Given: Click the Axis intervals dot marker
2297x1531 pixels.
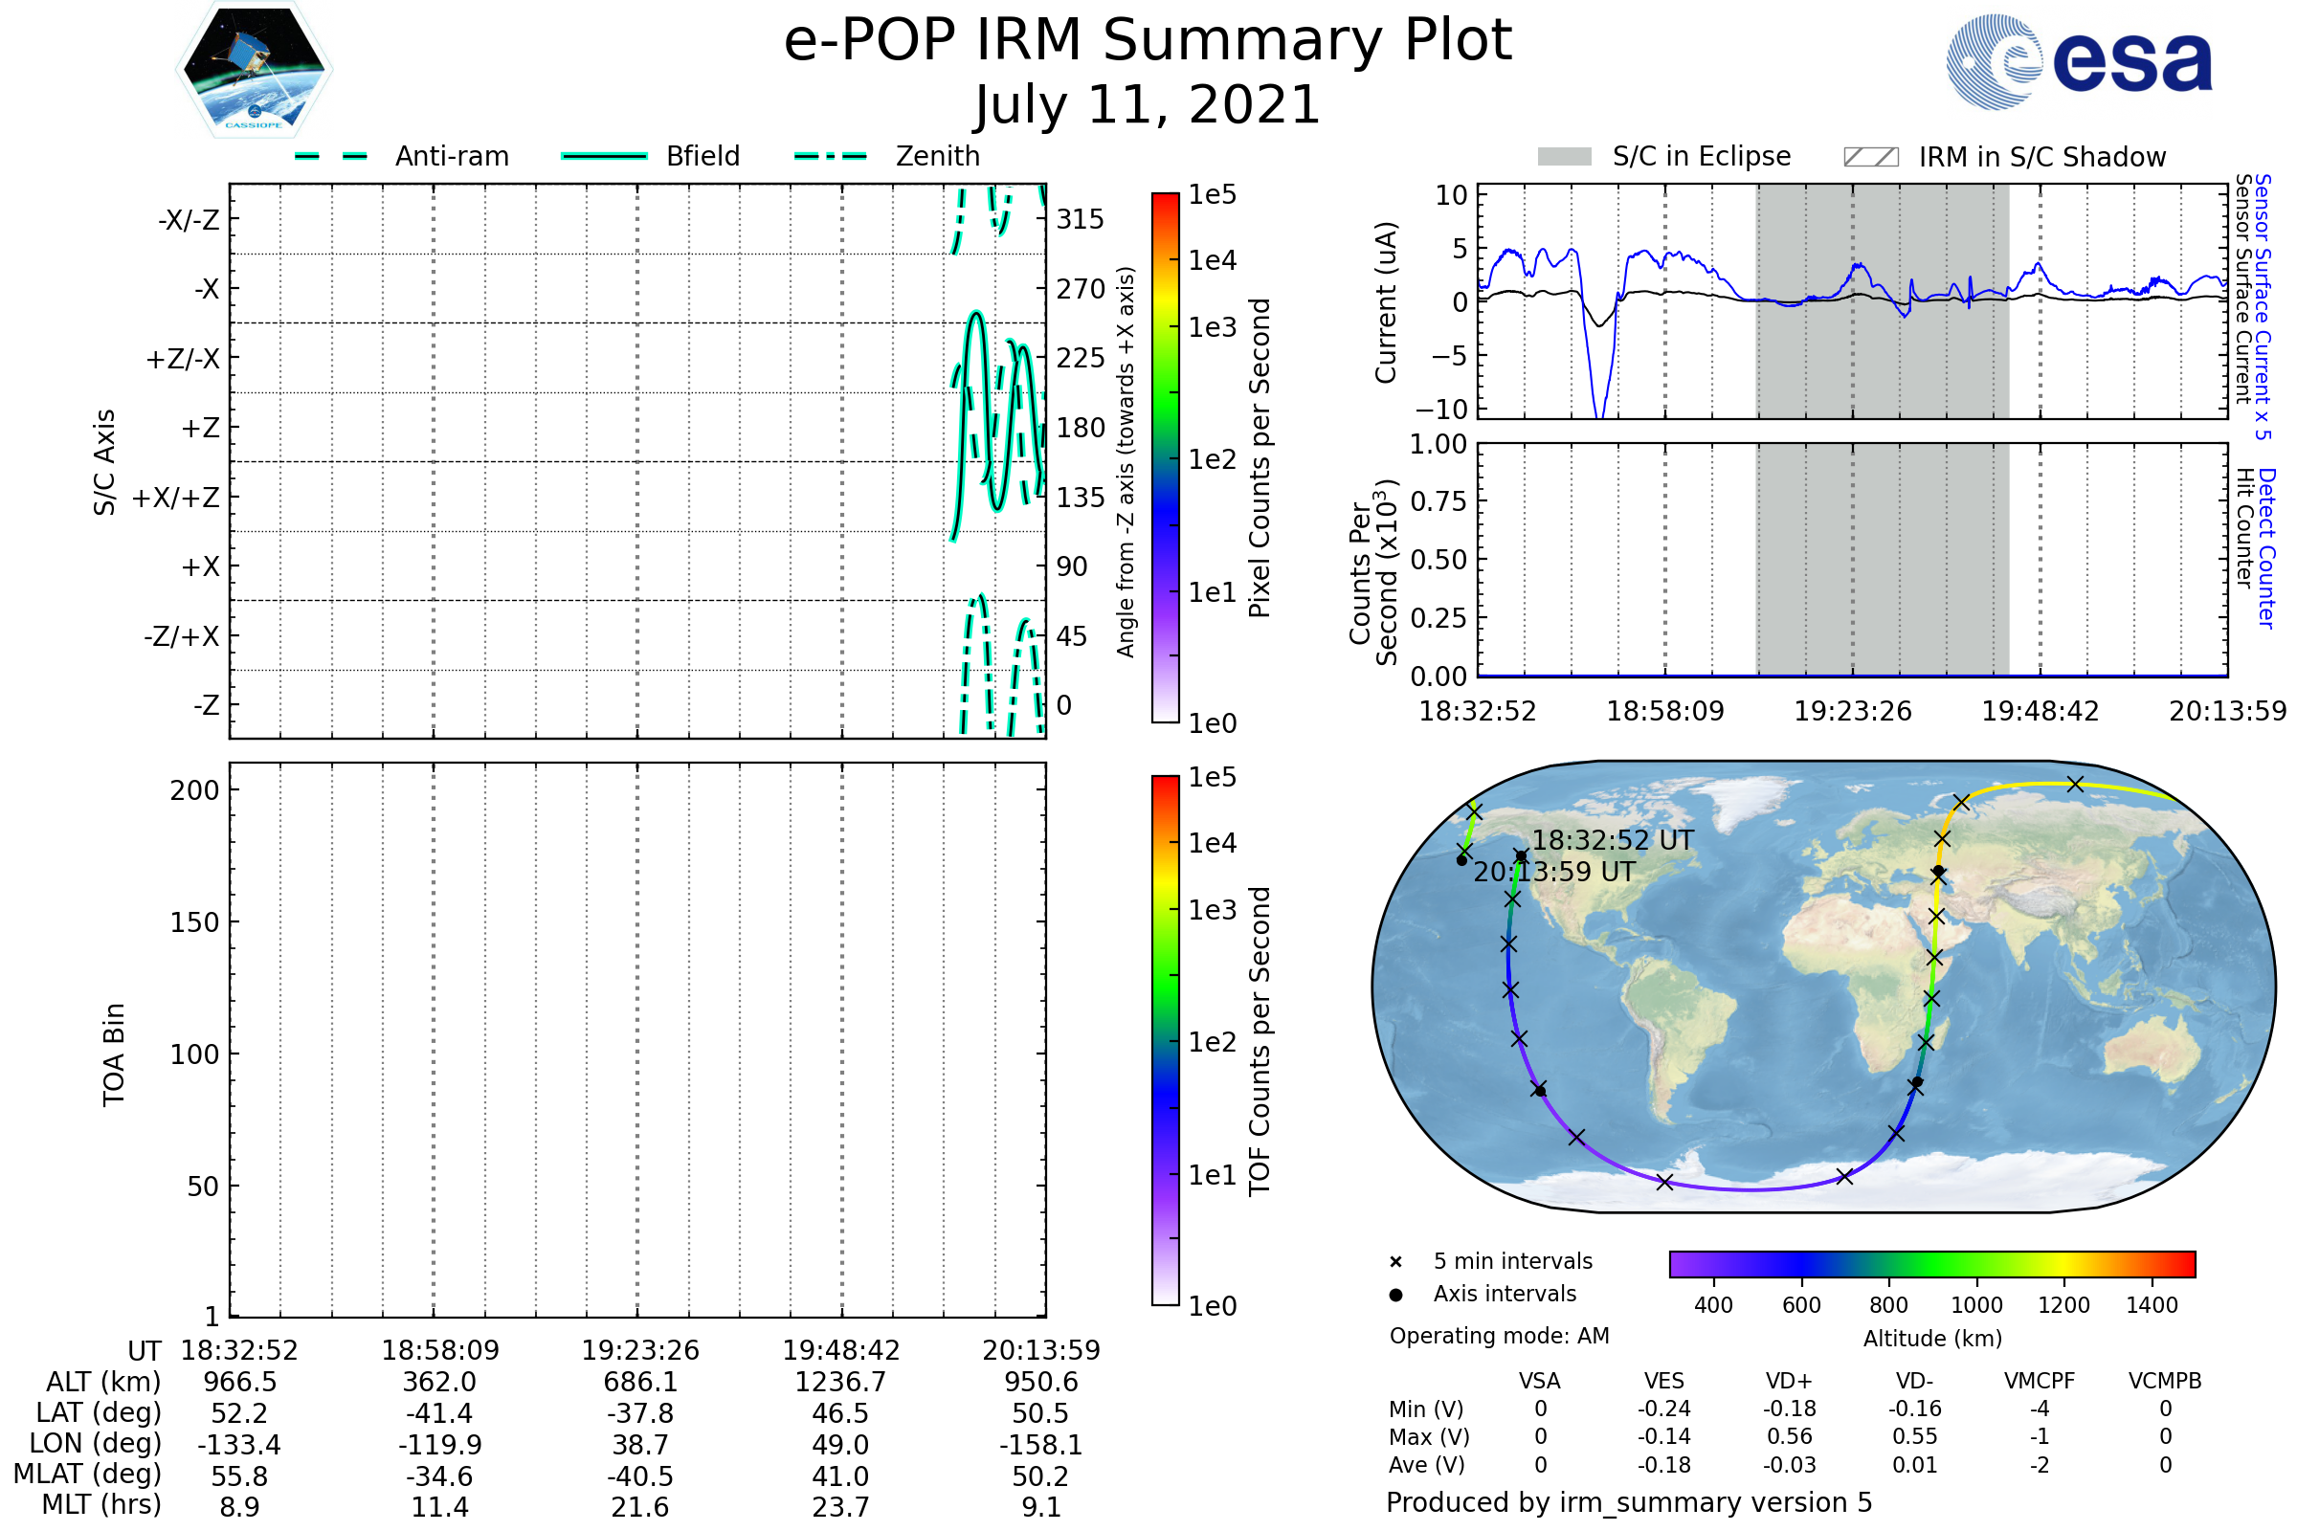Looking at the screenshot, I should [x=1395, y=1295].
